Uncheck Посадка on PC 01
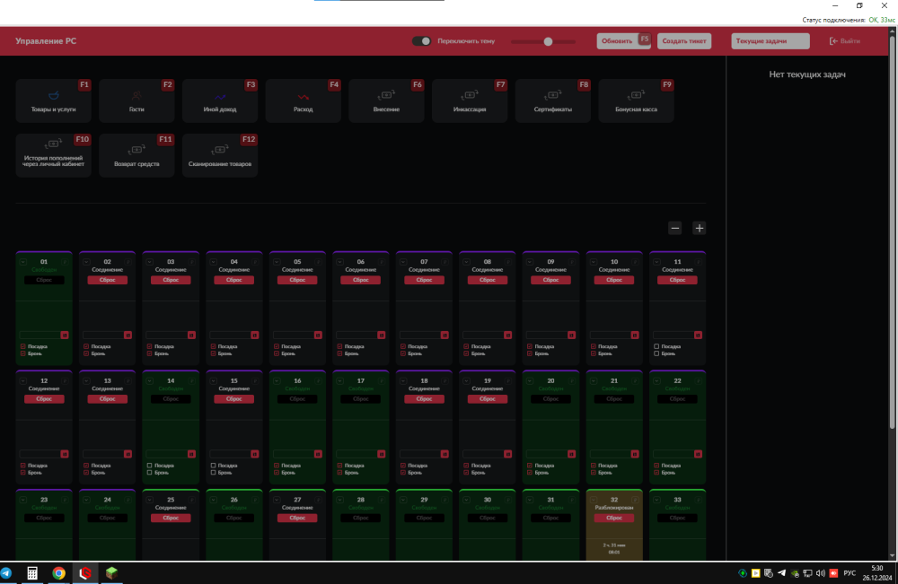This screenshot has height=584, width=898. (23, 346)
